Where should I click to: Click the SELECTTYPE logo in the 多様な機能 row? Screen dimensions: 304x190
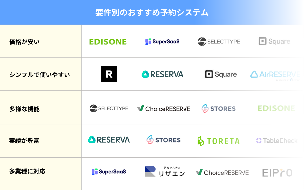pyautogui.click(x=109, y=108)
